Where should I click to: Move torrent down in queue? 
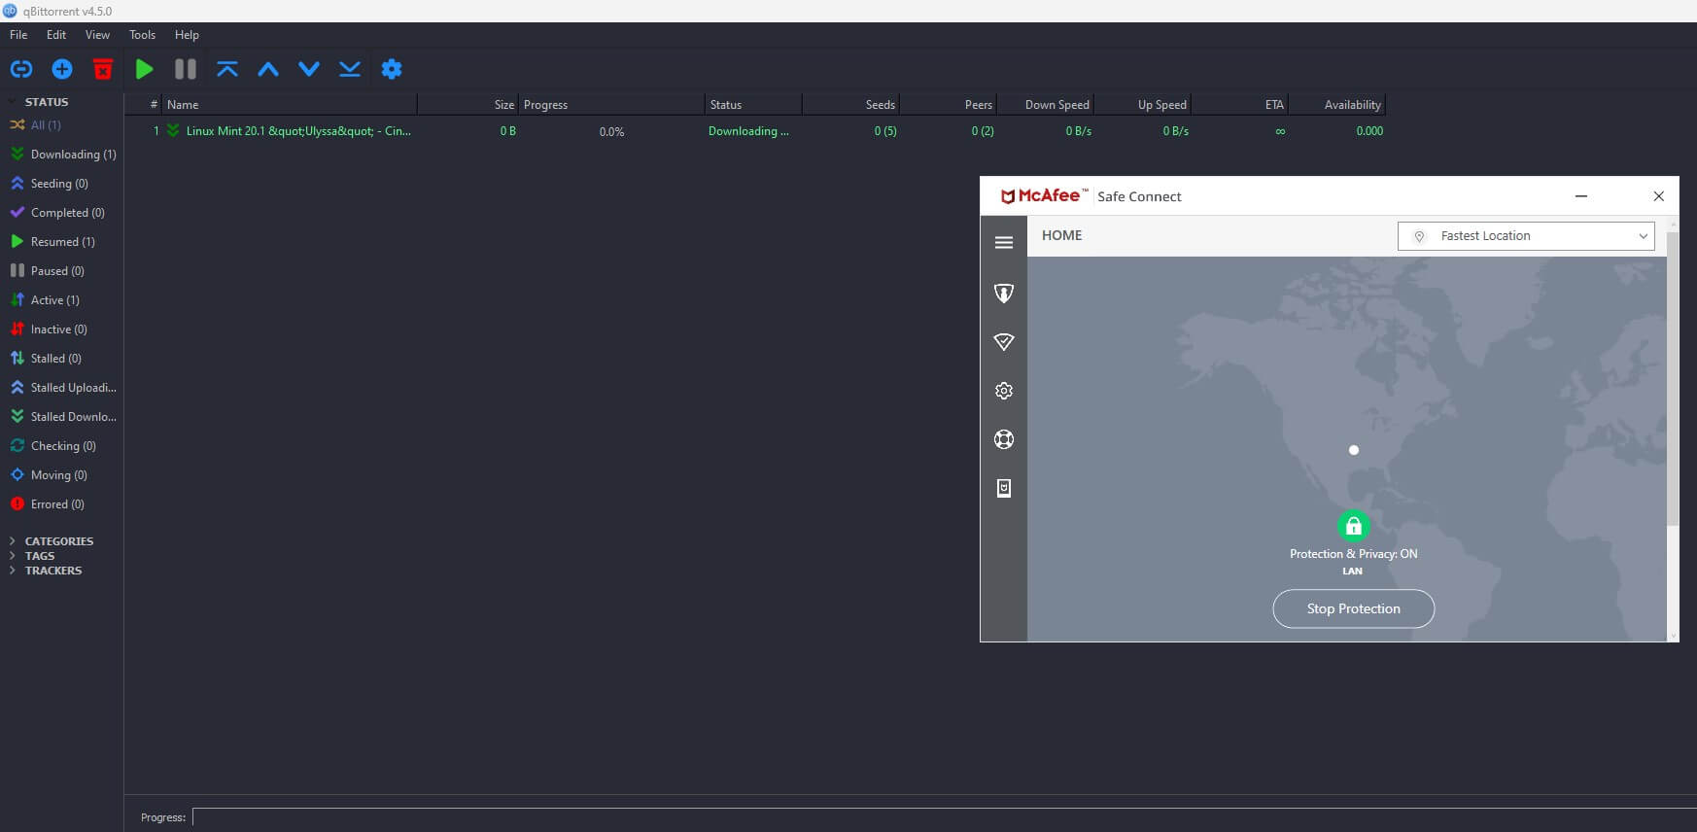tap(309, 69)
